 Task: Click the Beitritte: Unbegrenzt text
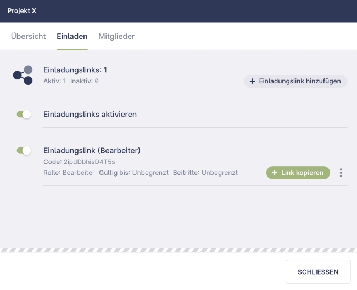[205, 173]
